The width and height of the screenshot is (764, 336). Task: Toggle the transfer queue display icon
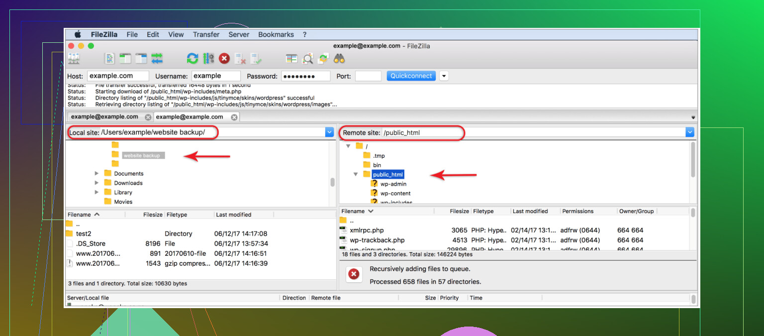tap(157, 59)
